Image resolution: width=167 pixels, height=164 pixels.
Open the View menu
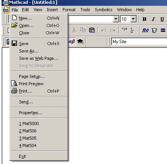(x=38, y=10)
